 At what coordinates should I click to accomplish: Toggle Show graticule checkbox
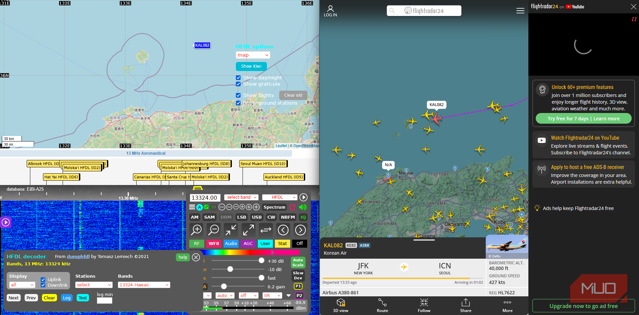click(238, 84)
